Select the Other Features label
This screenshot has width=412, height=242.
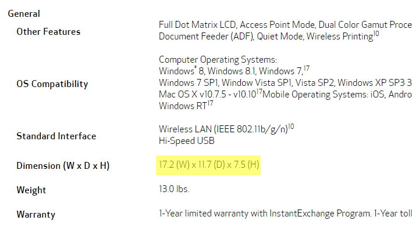coord(48,32)
